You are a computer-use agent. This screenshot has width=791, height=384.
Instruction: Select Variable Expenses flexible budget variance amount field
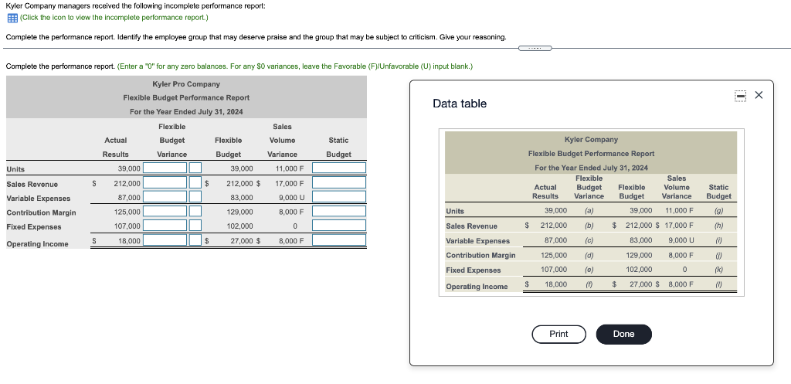tap(165, 196)
